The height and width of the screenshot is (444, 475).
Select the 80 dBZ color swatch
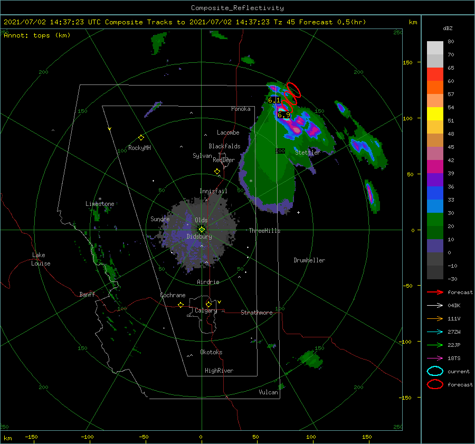(435, 48)
